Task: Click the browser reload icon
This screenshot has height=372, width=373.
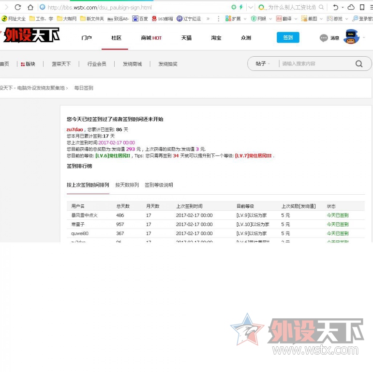Action: tap(18, 7)
